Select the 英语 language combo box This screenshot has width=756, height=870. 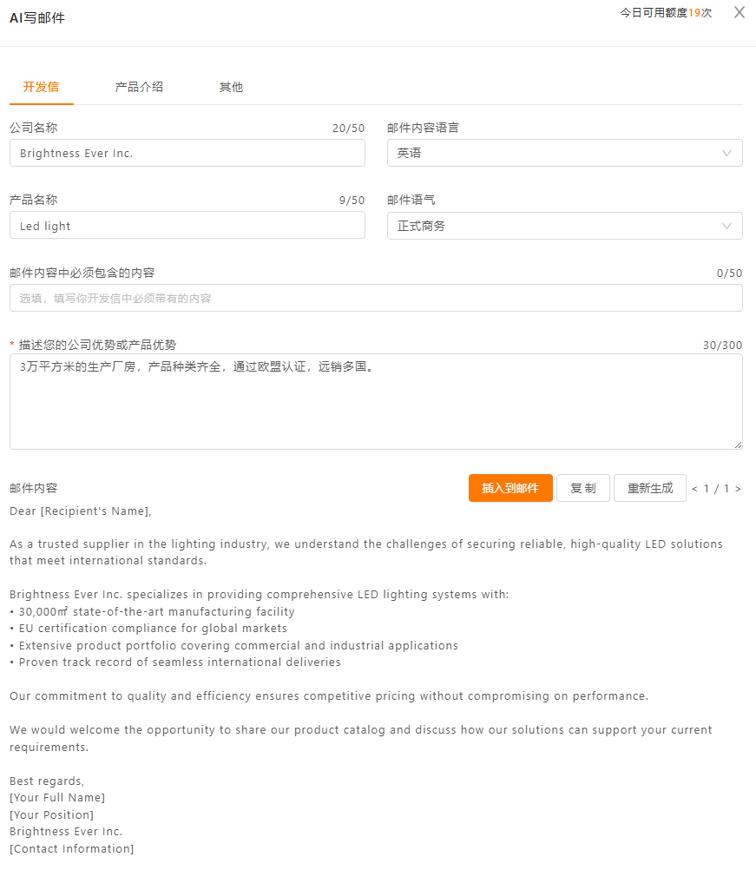point(565,153)
